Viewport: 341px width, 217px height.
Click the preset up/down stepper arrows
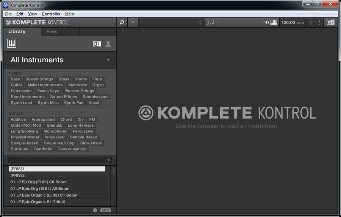(200, 22)
